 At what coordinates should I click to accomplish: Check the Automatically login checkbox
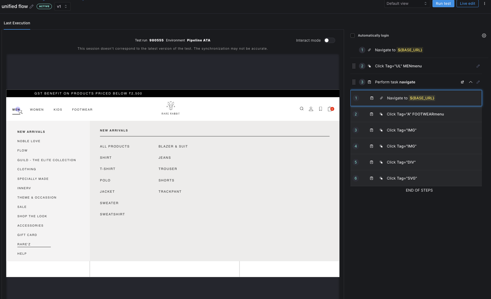tap(353, 35)
